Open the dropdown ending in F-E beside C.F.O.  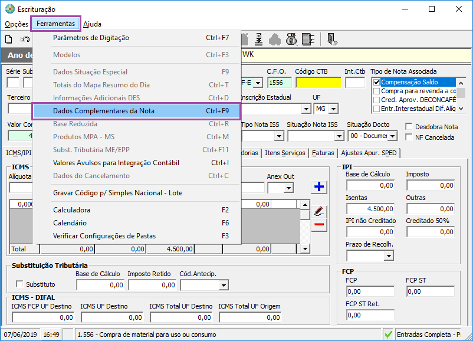pos(258,83)
